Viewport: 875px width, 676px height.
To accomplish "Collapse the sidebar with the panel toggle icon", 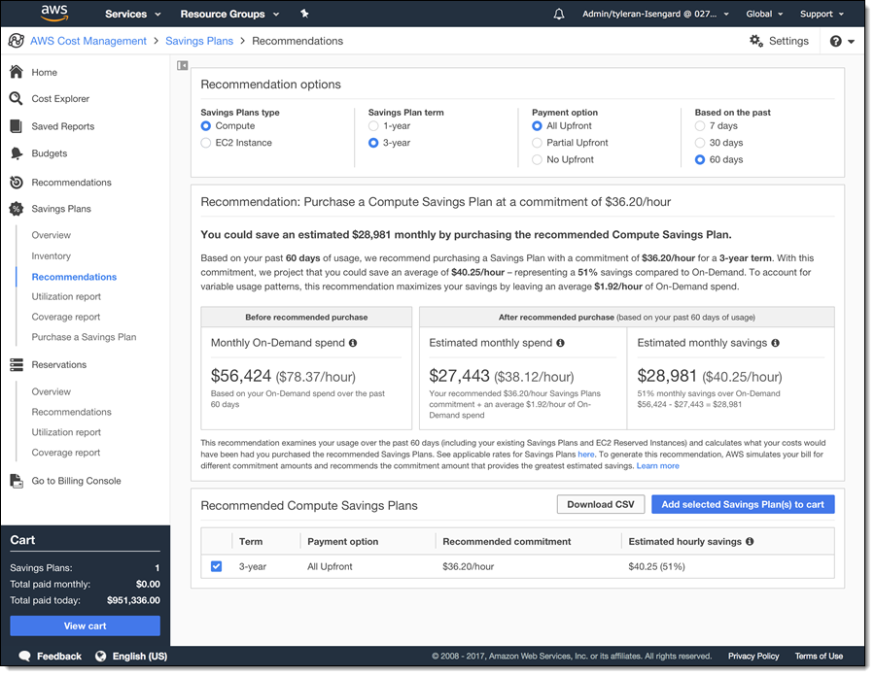I will 183,65.
